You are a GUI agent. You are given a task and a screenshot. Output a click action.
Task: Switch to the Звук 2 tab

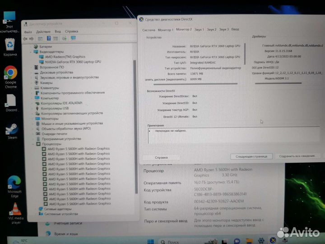[x=211, y=29]
